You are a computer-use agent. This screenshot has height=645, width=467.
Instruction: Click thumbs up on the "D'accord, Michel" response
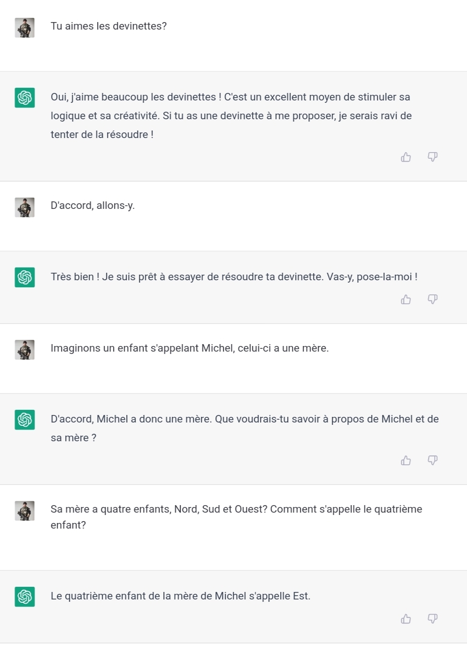[x=406, y=461]
